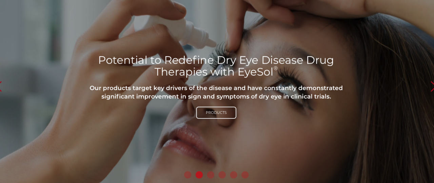
Task: Switch to the last slide dot
Action: click(245, 175)
